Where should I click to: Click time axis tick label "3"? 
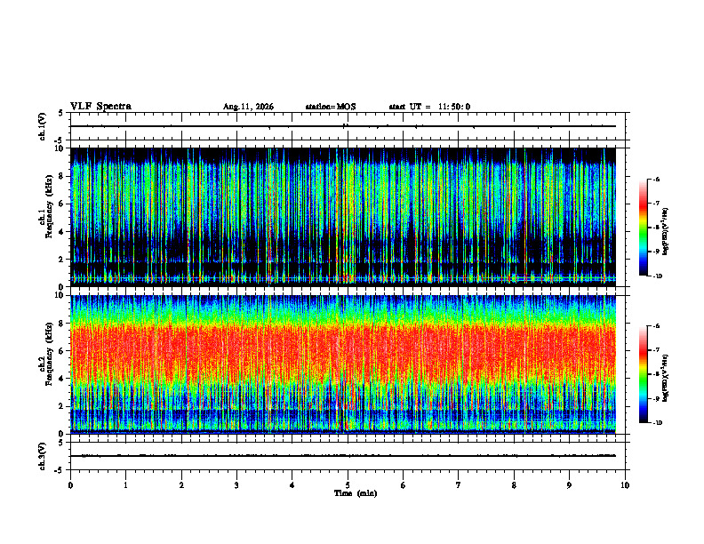[x=236, y=485]
